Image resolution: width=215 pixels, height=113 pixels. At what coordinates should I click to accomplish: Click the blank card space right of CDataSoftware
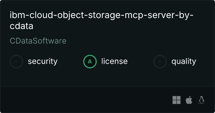coord(136,41)
